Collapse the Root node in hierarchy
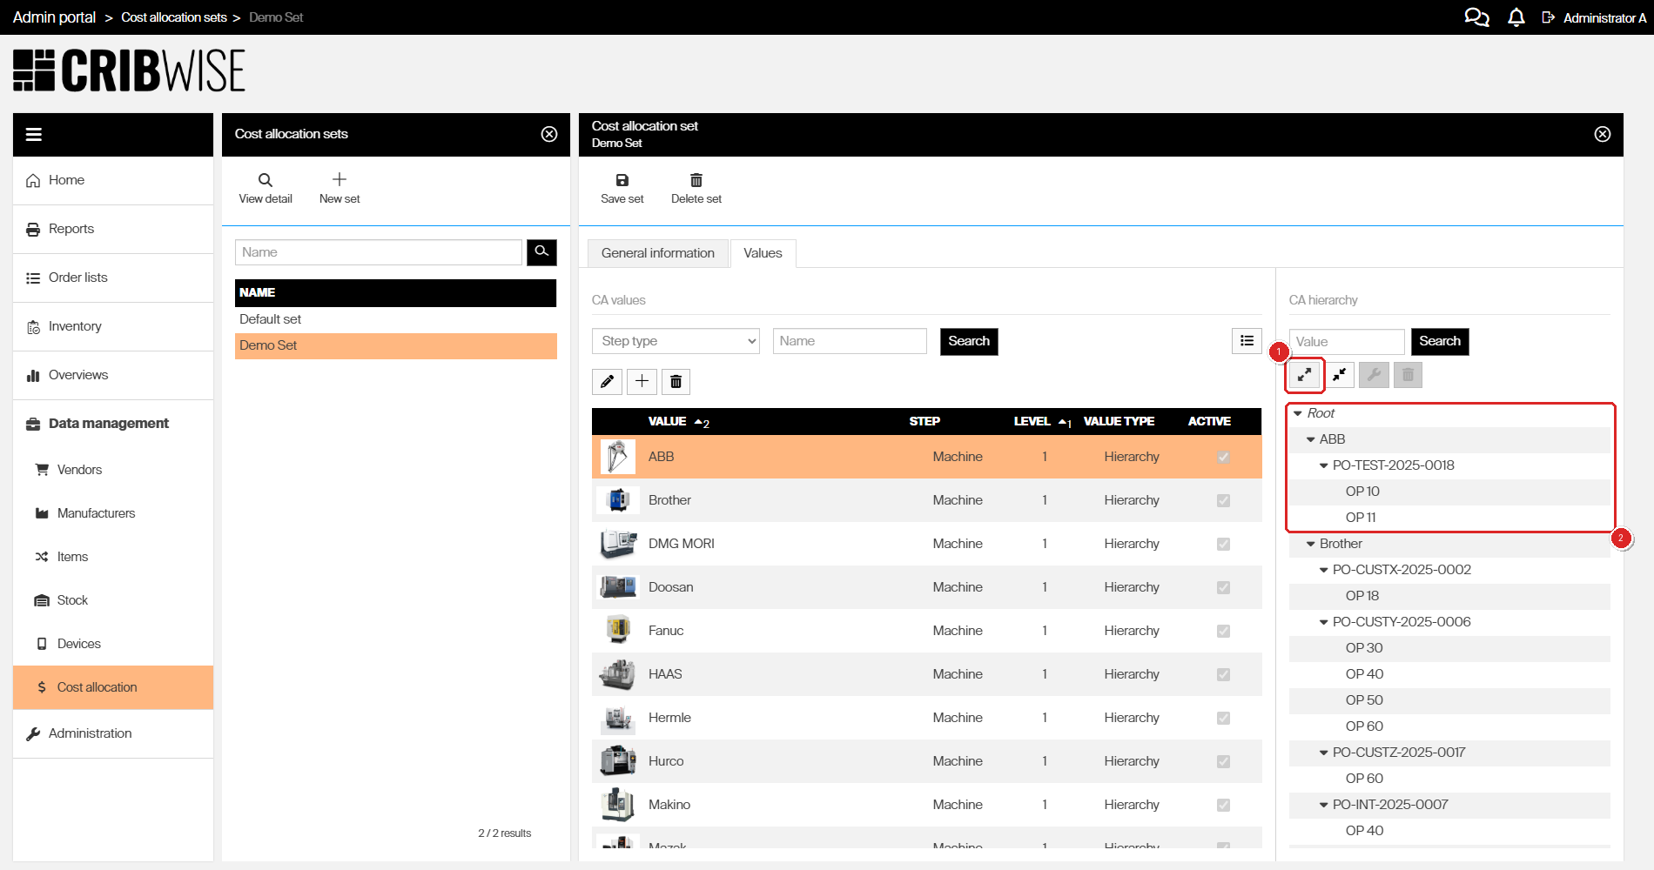Viewport: 1654px width, 870px height. click(x=1298, y=413)
